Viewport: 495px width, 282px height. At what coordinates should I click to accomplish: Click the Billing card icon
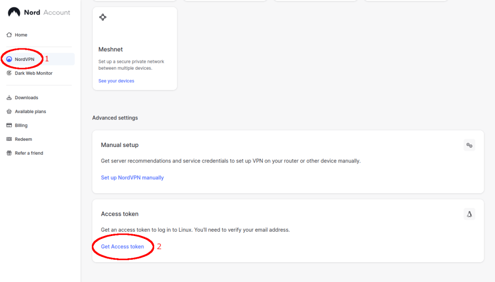click(x=8, y=125)
